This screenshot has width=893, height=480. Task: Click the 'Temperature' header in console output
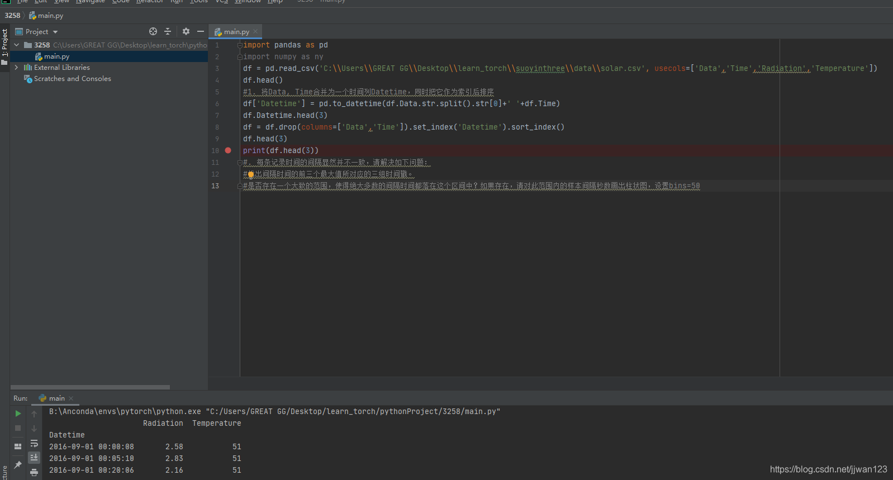(x=217, y=423)
